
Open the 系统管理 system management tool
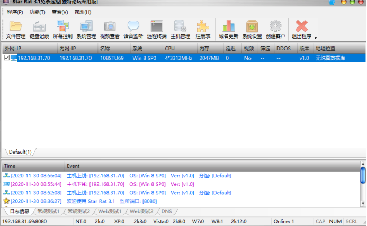click(86, 30)
